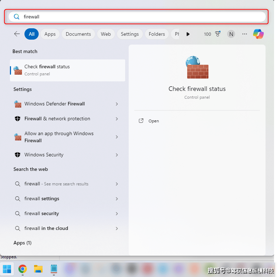Open File Explorer from the taskbar
The image size is (279, 277).
point(38,269)
